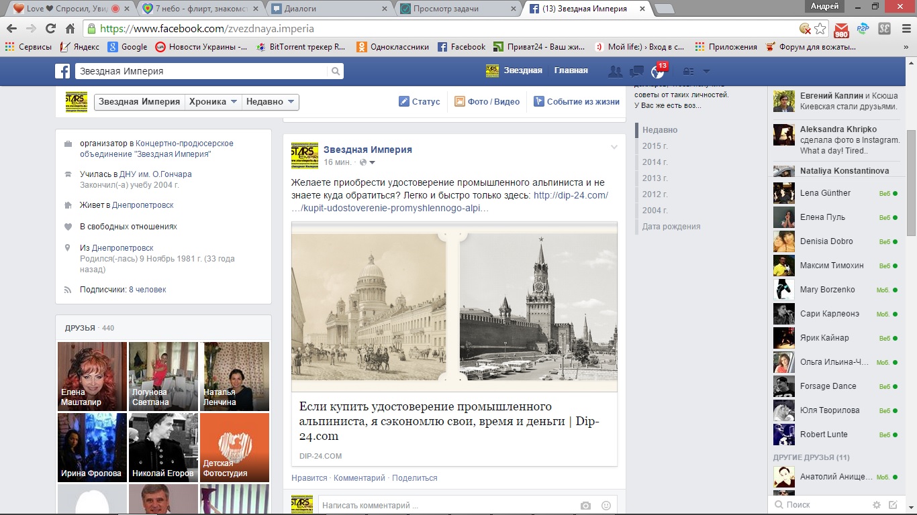Click Одноклассники bookmark in bookmarks bar
The image size is (917, 515).
393,47
